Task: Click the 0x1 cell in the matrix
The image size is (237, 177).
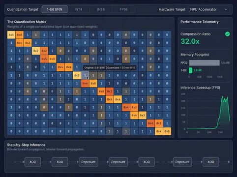Action: (110, 91)
